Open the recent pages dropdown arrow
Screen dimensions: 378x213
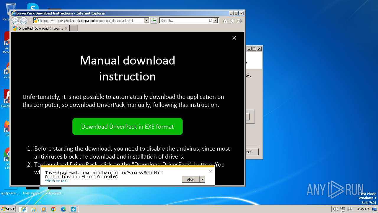(30, 21)
